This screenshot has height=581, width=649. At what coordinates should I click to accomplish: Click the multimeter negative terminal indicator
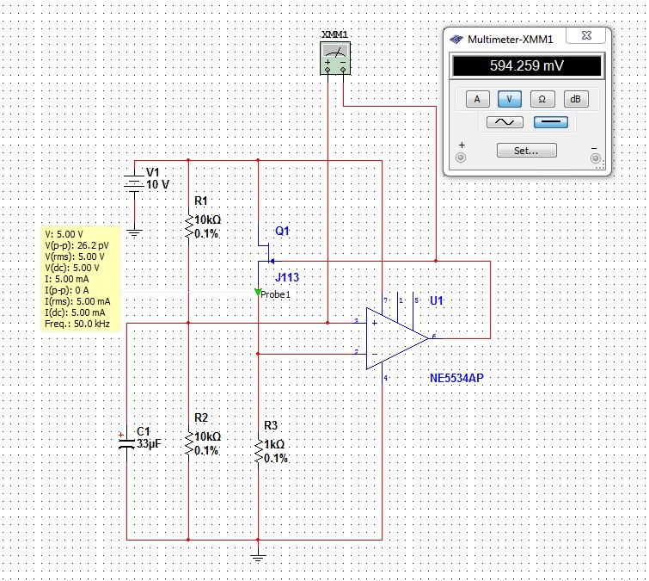pos(595,158)
